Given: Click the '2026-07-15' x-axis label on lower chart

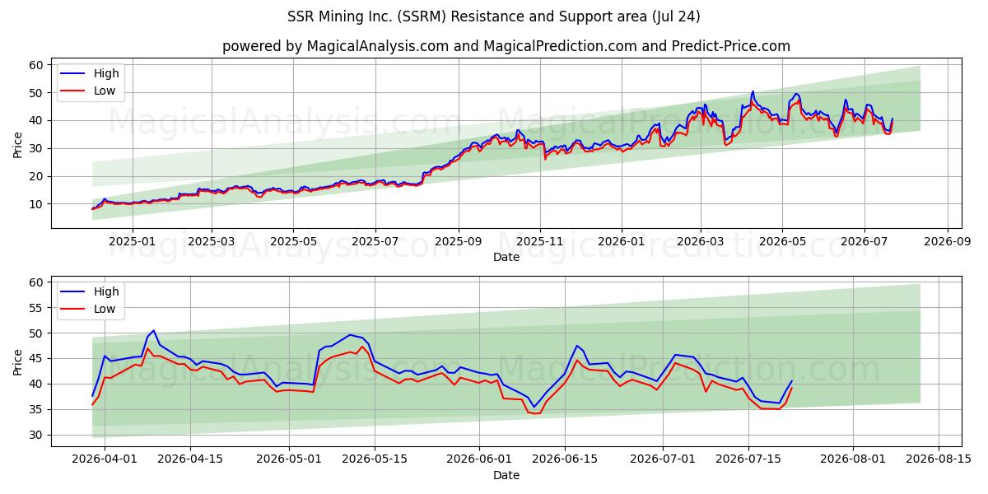Looking at the screenshot, I should 748,460.
